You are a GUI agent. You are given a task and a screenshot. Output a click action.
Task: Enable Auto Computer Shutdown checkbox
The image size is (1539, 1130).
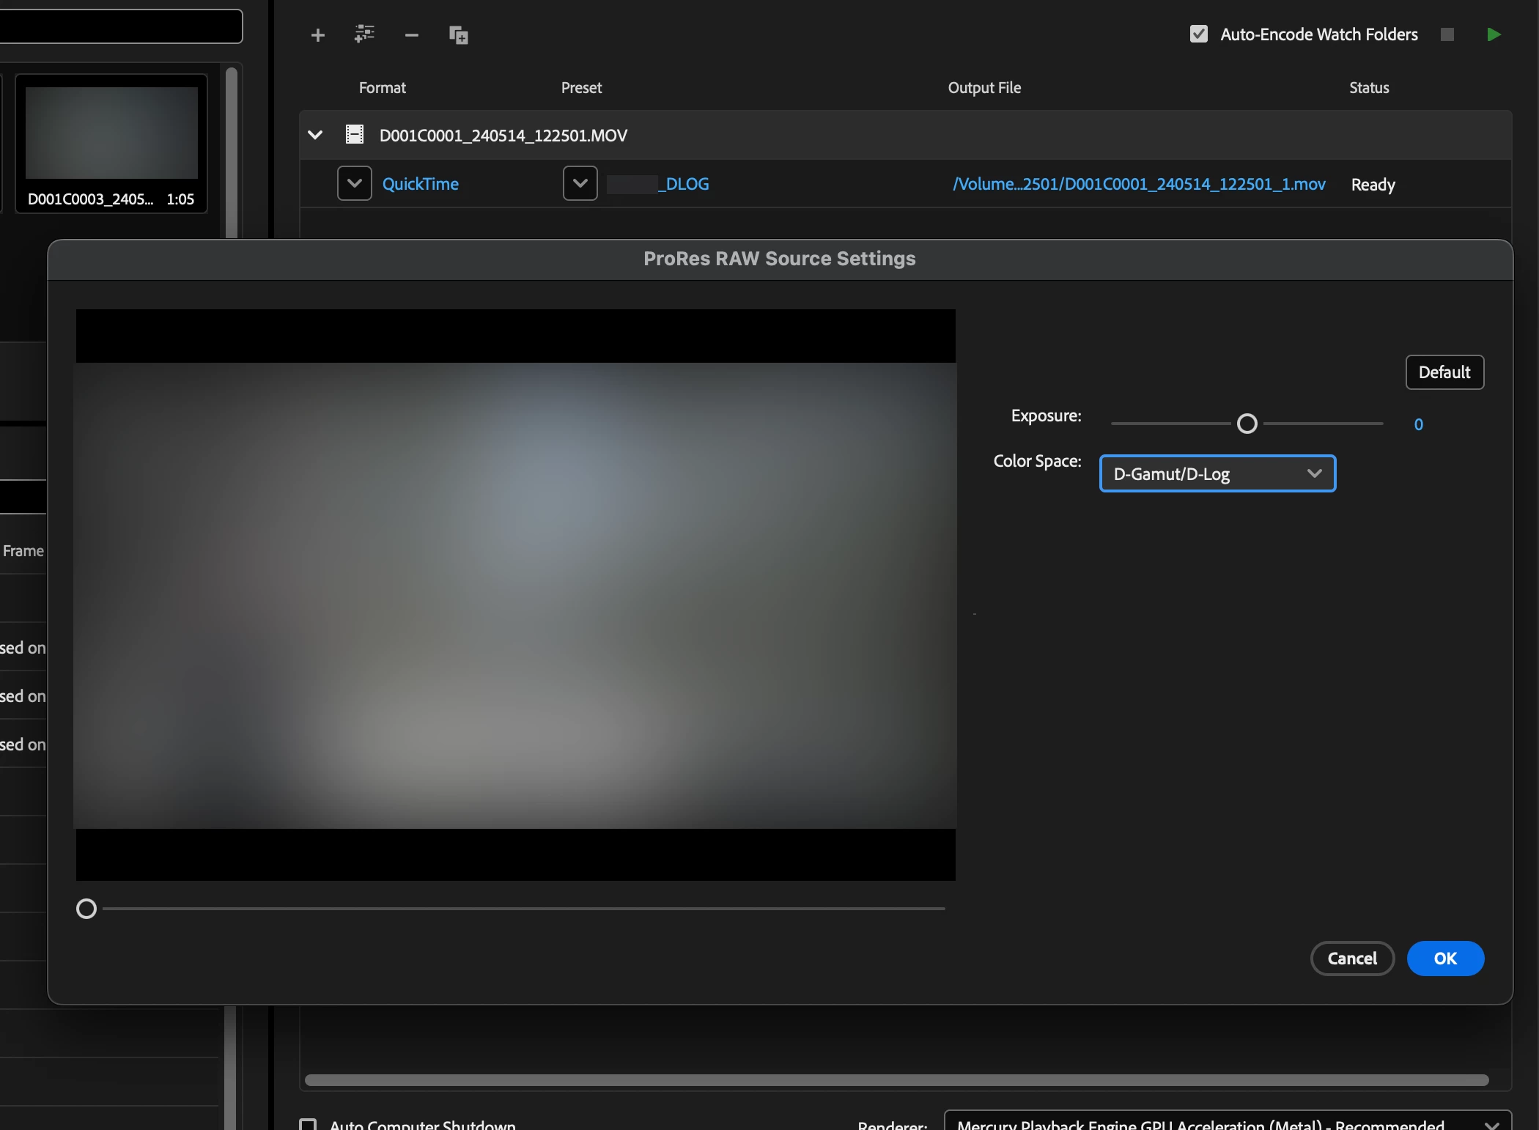pos(309,1124)
